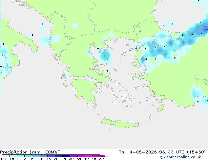Click the navy legend swatch between 25 and 30

(66, 156)
